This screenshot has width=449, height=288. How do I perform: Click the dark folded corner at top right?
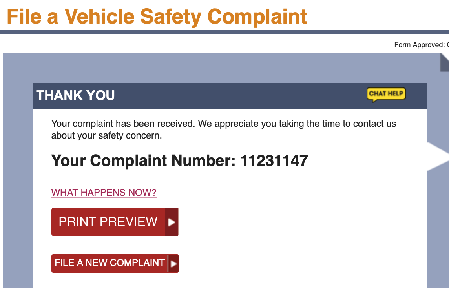coord(444,62)
